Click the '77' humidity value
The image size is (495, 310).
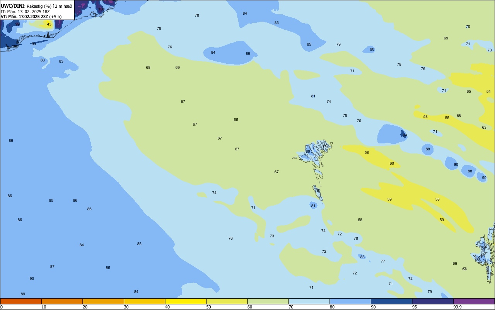point(383,261)
